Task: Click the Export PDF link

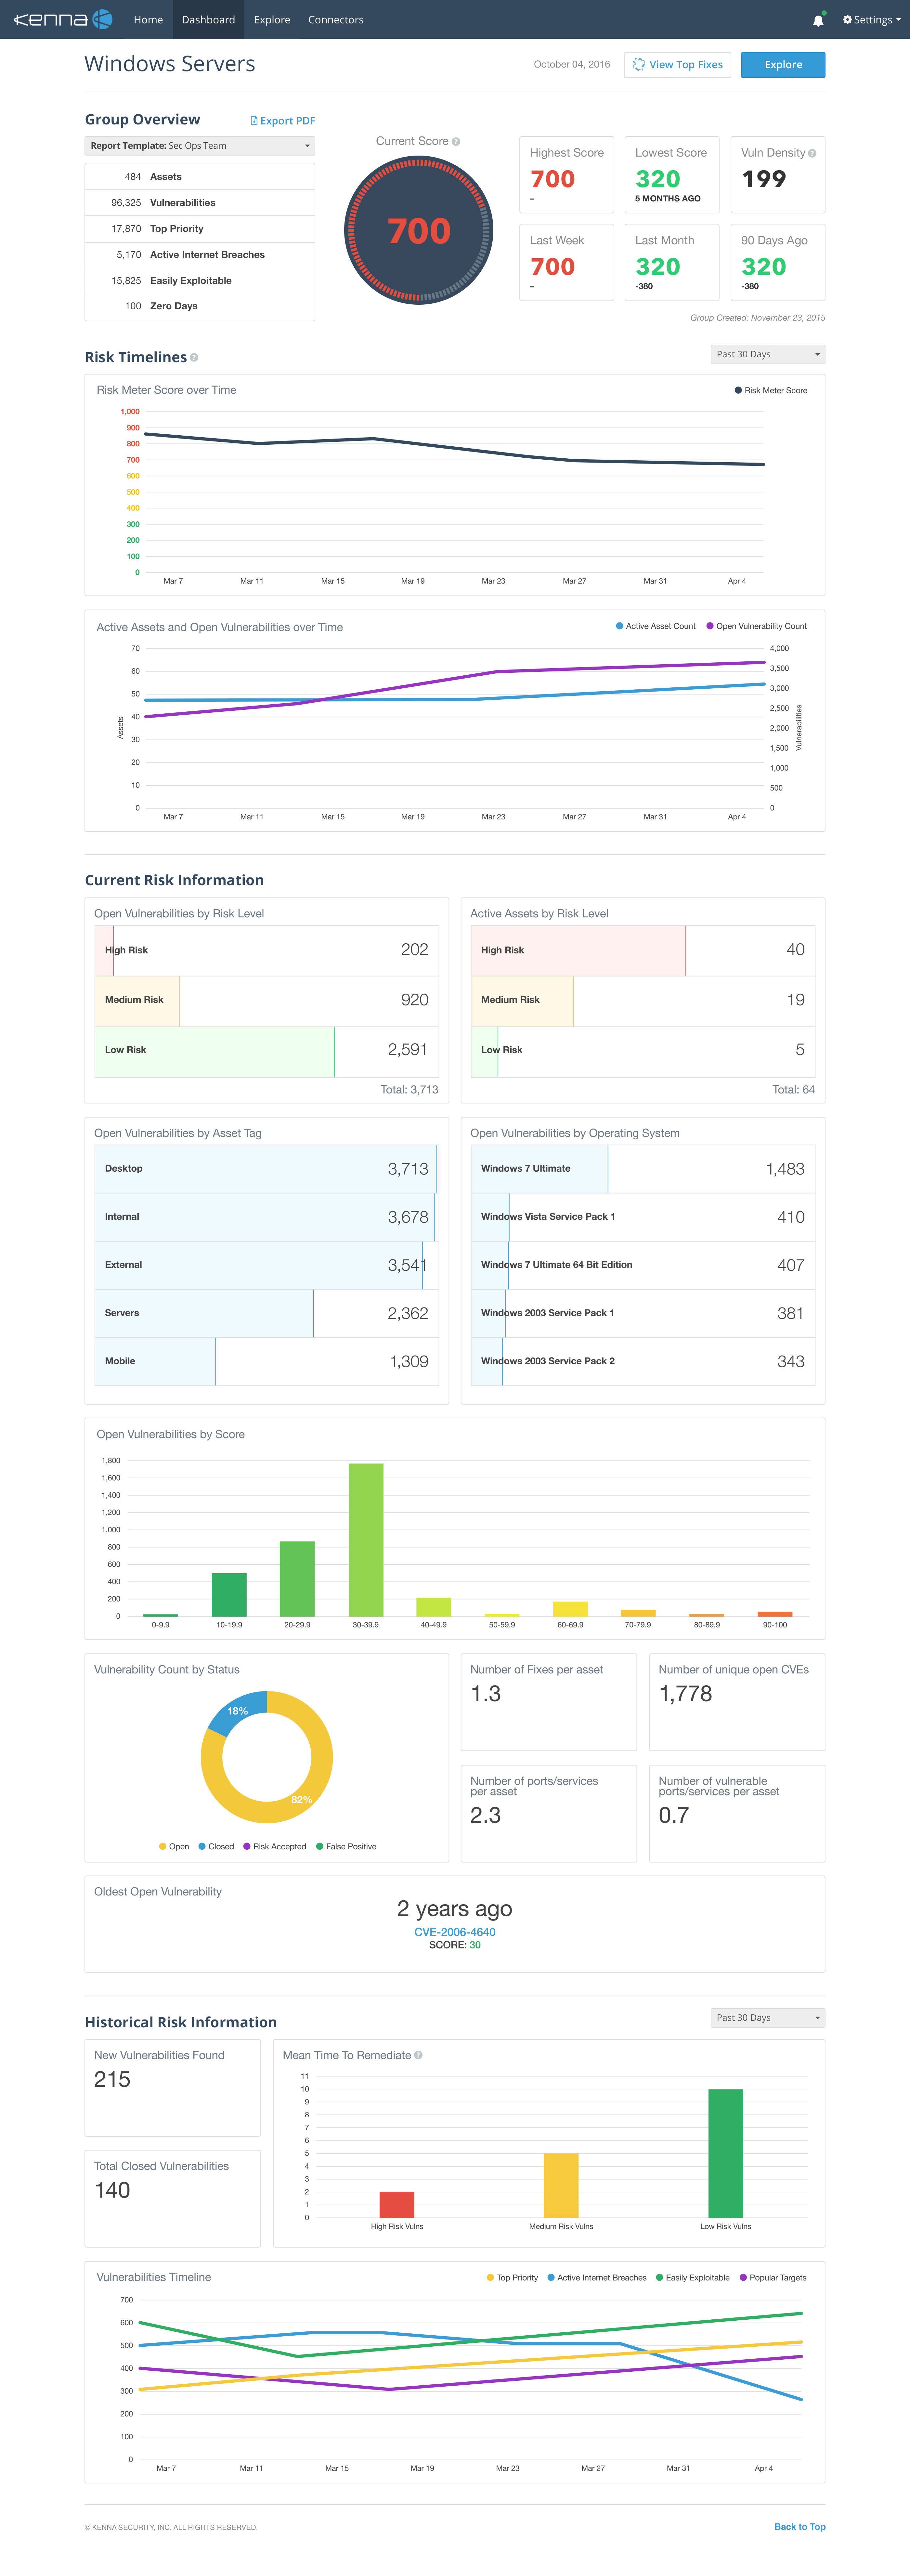Action: pyautogui.click(x=283, y=121)
